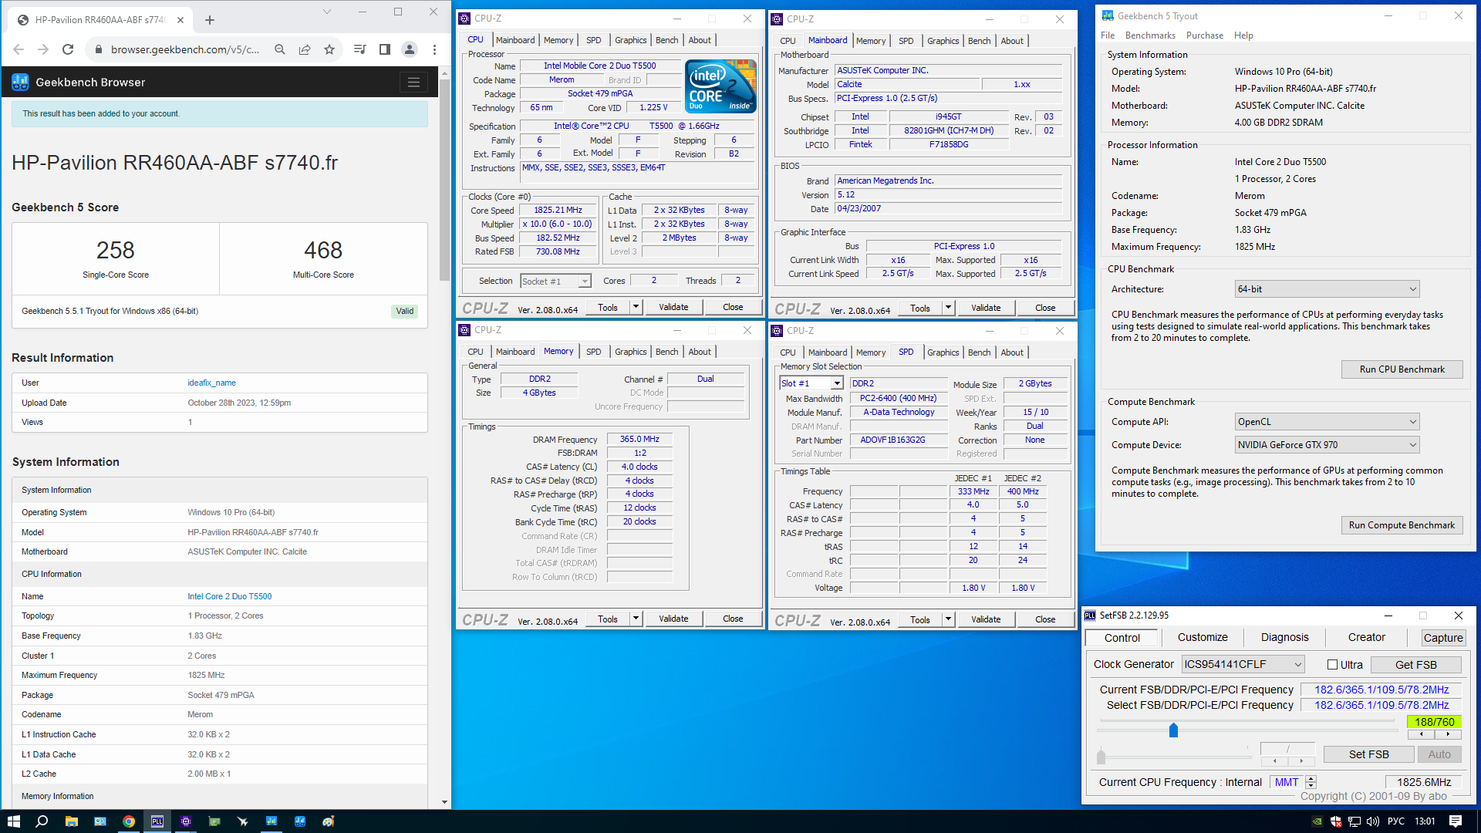Click the SetFSB PLL taskbar icon
The width and height of the screenshot is (1481, 833).
point(157,821)
